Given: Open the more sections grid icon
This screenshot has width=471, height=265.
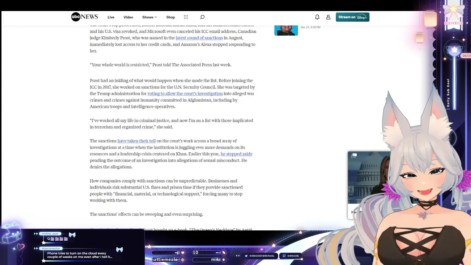Looking at the screenshot, I should click(186, 17).
